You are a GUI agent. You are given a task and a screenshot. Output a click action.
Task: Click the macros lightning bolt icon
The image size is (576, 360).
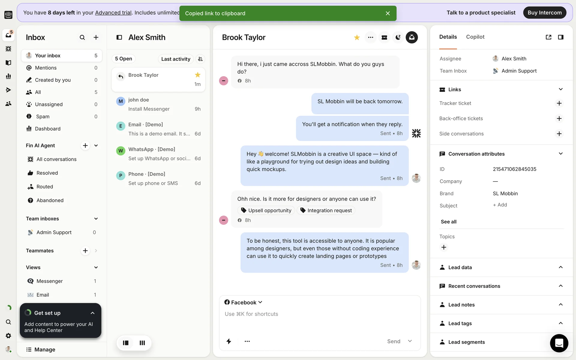(x=229, y=341)
